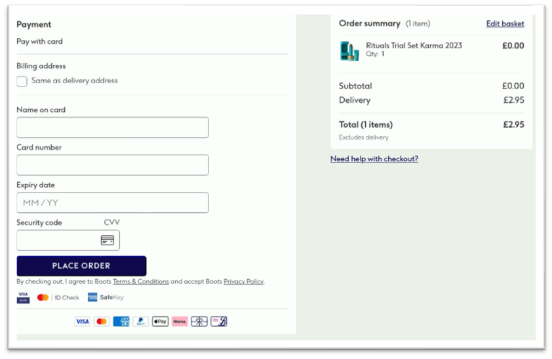Open the Privacy Policy link

point(244,281)
